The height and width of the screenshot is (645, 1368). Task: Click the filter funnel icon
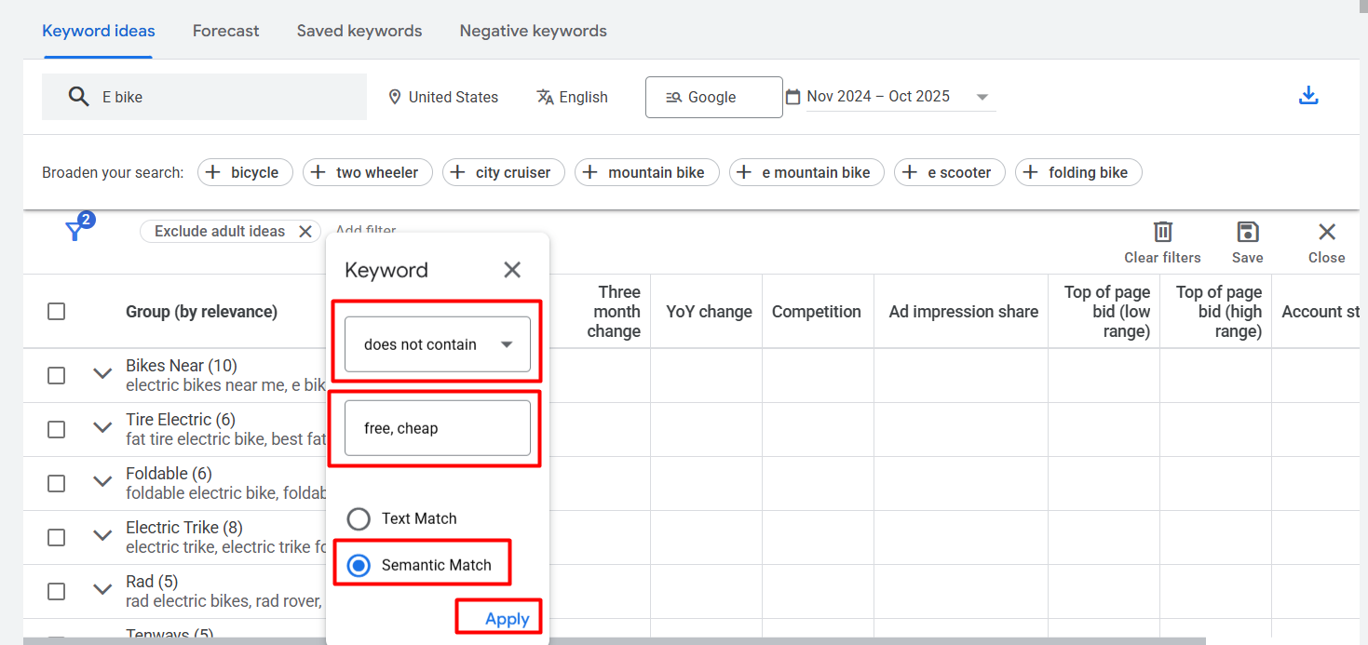pos(74,232)
